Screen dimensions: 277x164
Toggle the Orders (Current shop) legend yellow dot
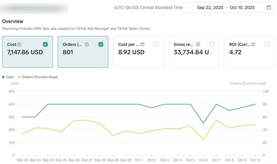[19, 77]
